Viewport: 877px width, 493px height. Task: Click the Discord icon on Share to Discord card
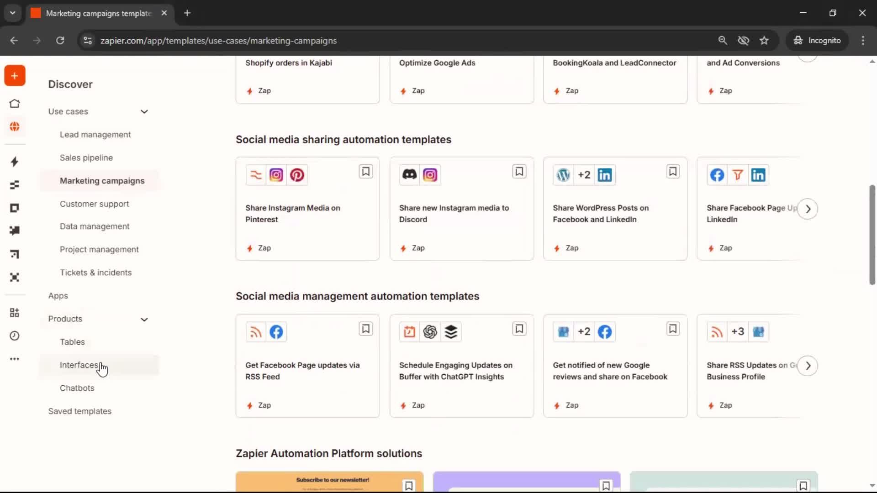click(x=409, y=175)
